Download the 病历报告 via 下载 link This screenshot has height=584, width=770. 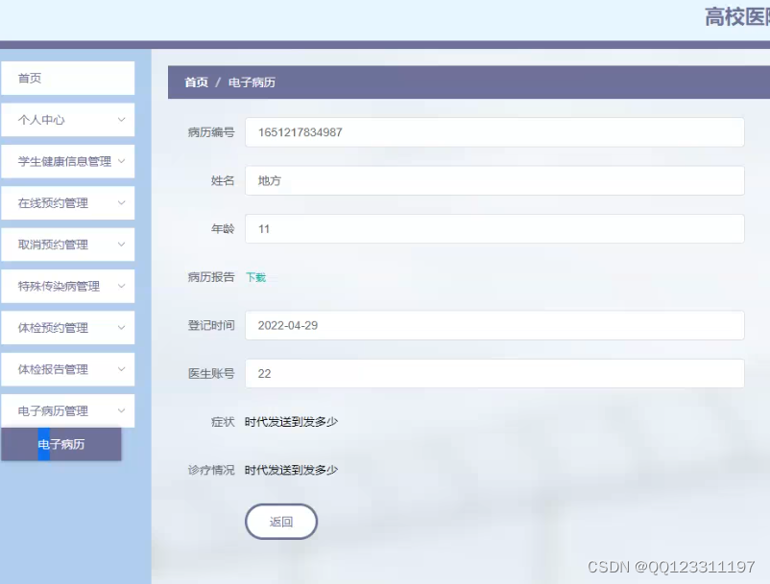255,277
